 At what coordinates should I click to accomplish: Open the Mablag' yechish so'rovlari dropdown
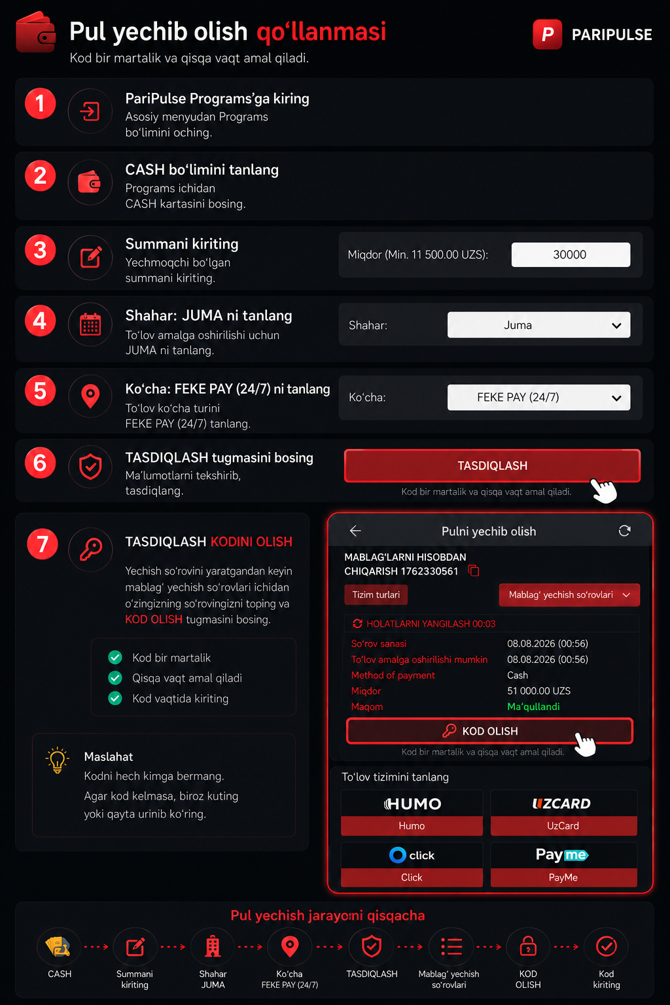(x=569, y=595)
